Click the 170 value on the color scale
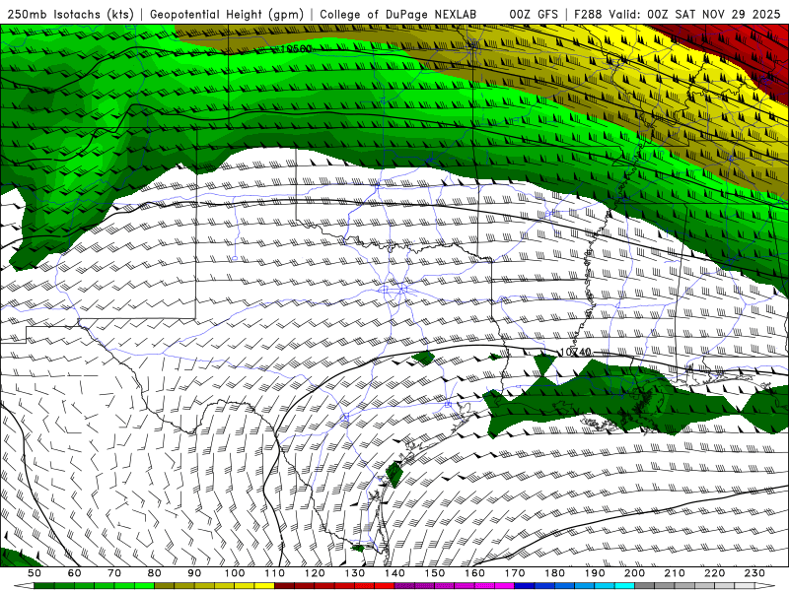 coord(515,573)
